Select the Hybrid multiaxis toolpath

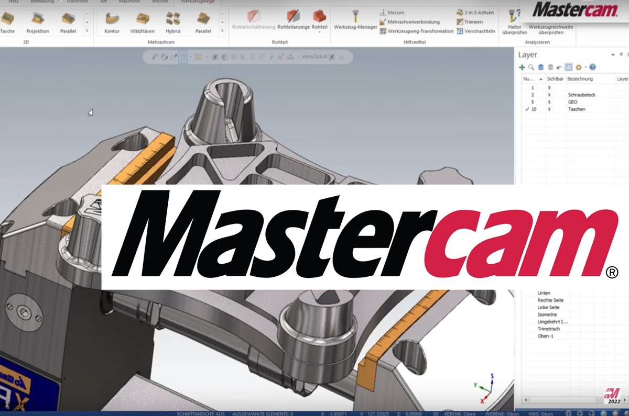[x=173, y=23]
